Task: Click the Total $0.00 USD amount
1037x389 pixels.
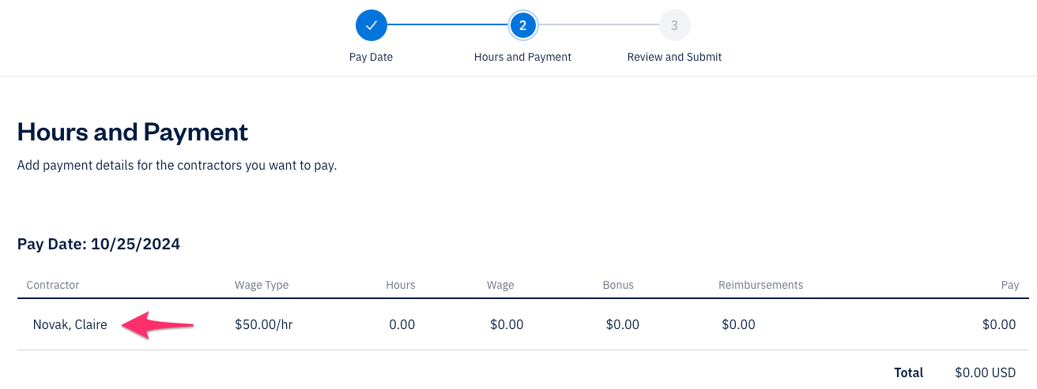Action: point(985,372)
